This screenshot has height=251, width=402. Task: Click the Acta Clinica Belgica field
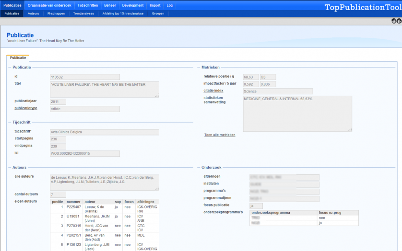105,132
